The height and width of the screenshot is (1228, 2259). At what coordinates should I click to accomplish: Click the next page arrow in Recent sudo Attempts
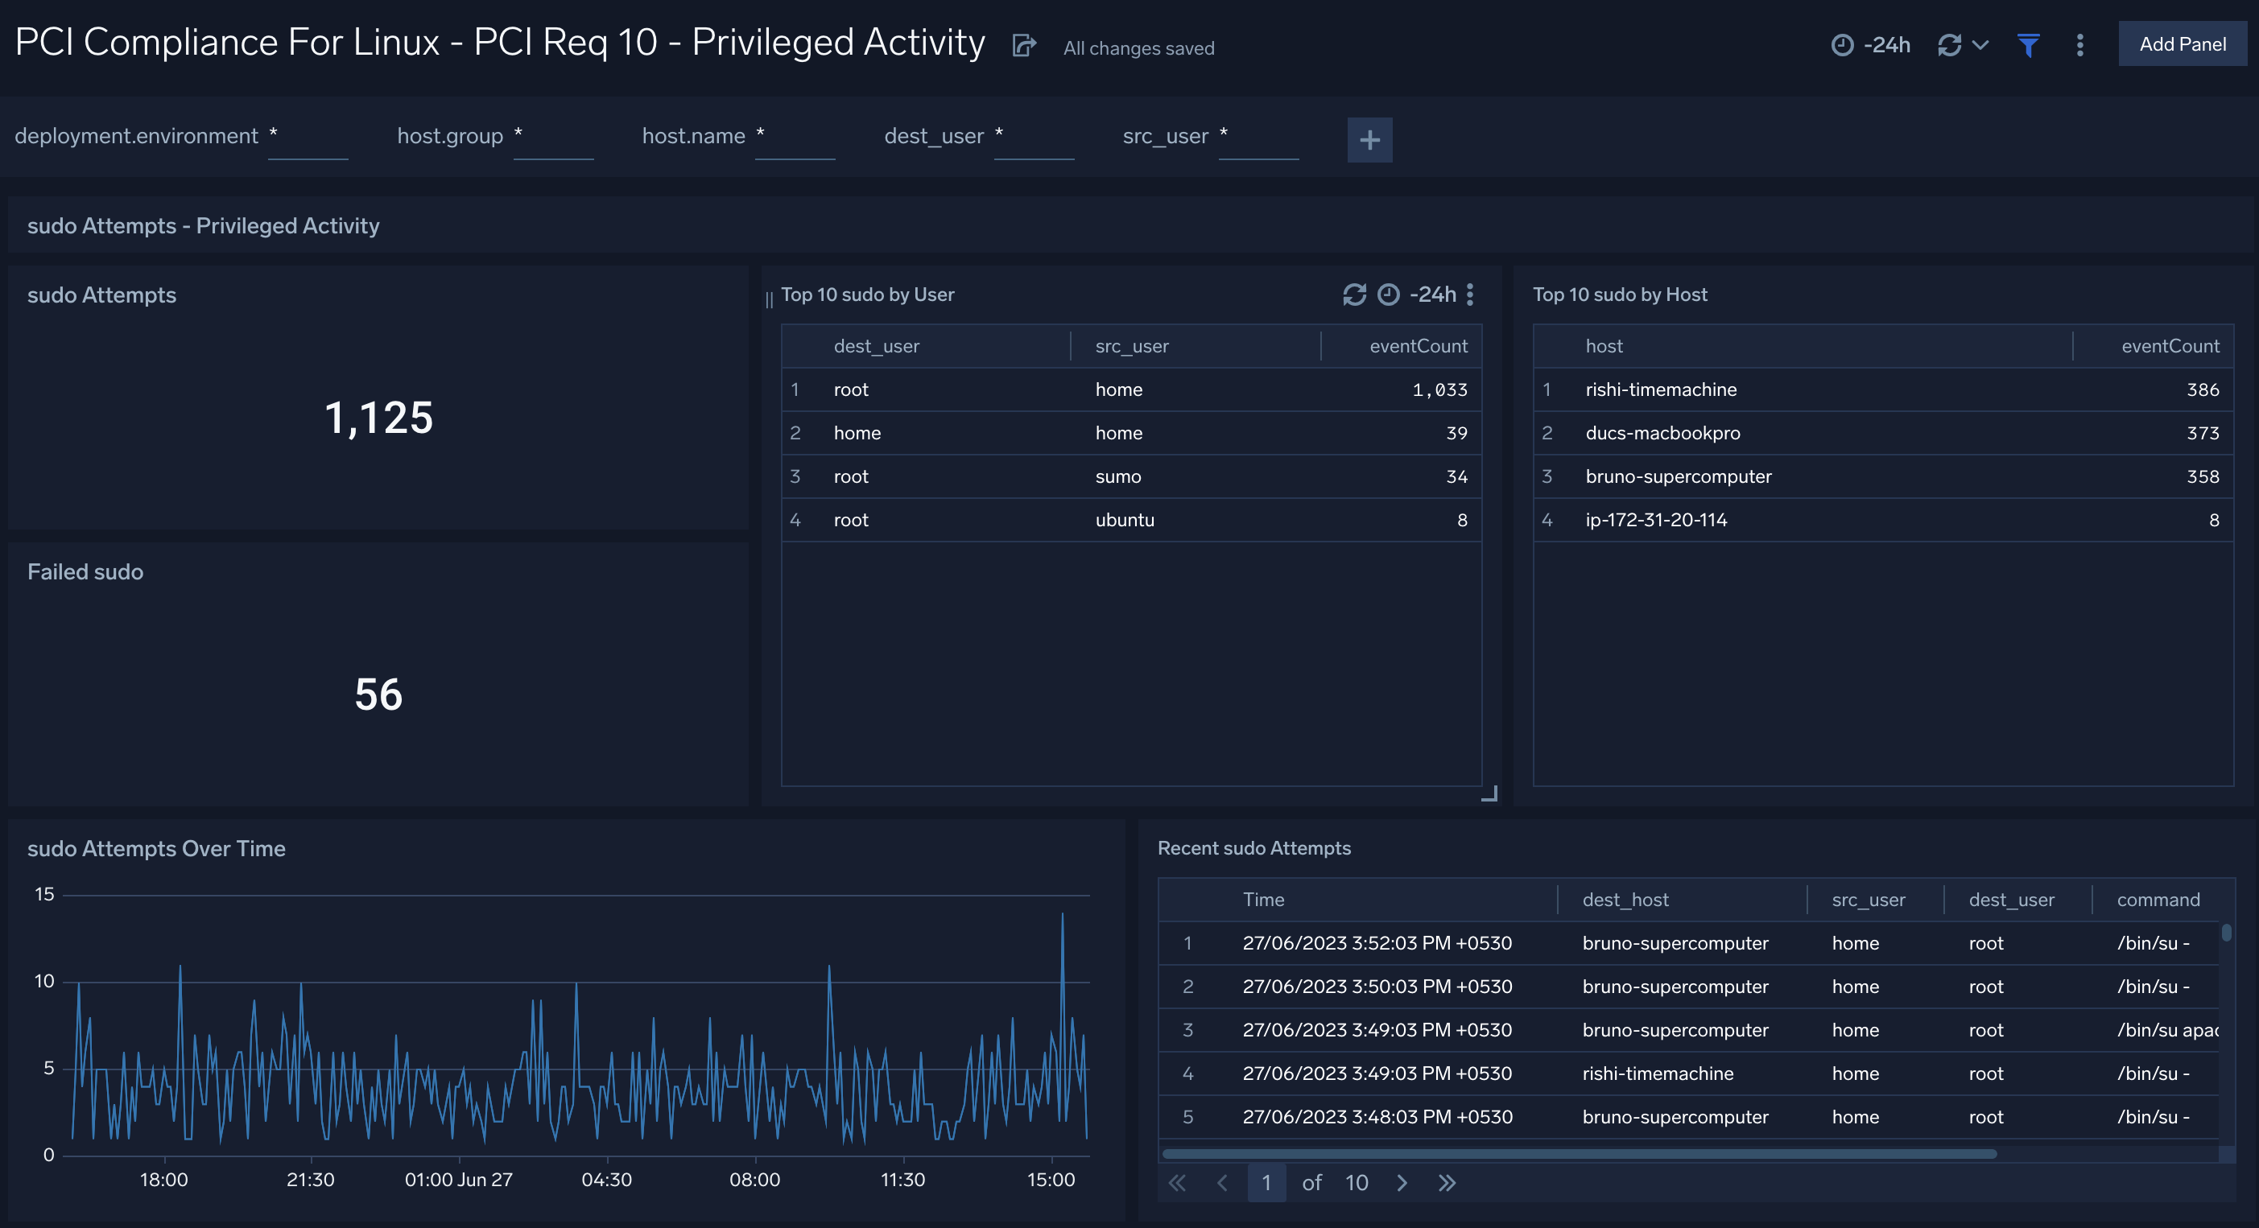click(x=1398, y=1183)
